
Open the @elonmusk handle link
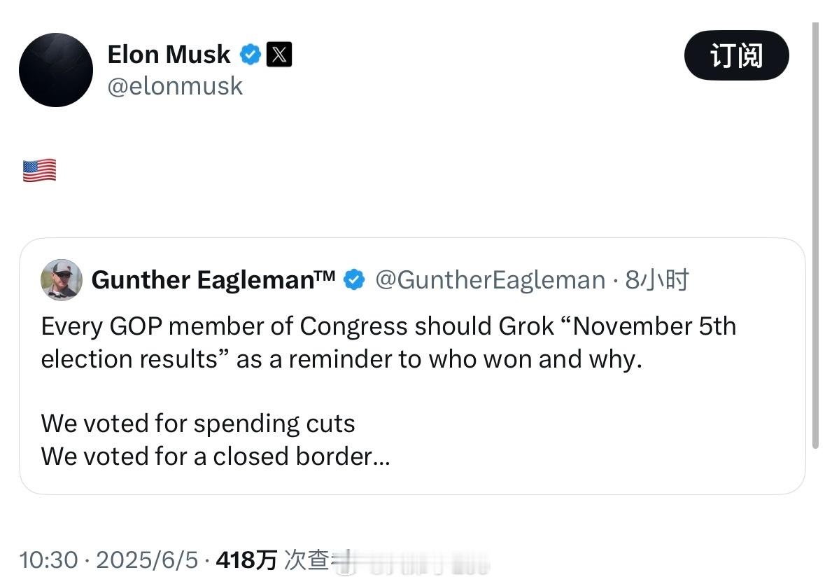(175, 86)
